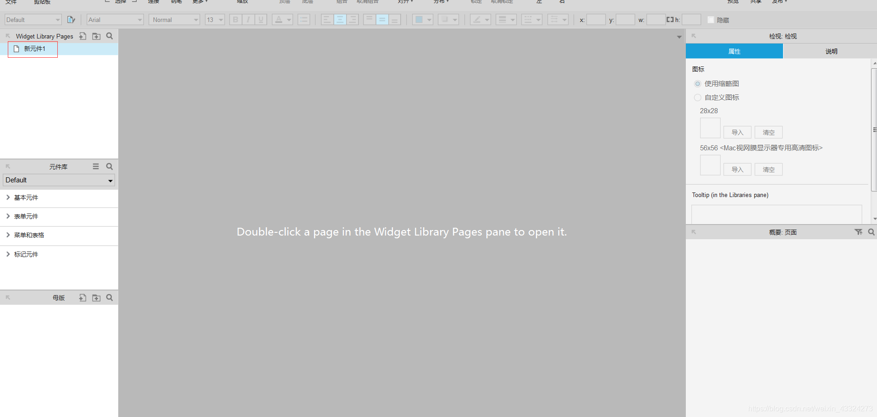Align text to the left
Screen dimensions: 877x417
click(327, 20)
